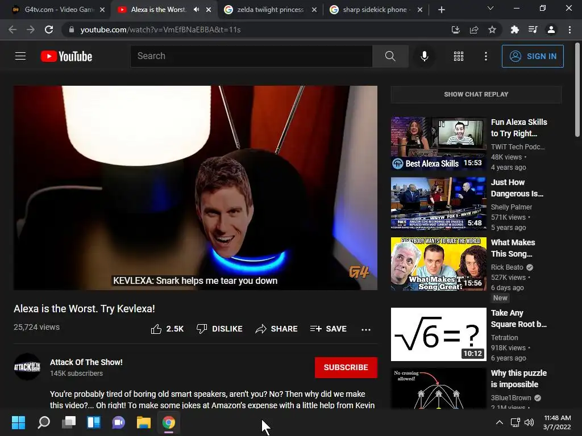The width and height of the screenshot is (582, 436).
Task: Open the square root of 6 thumbnail
Action: pos(438,334)
